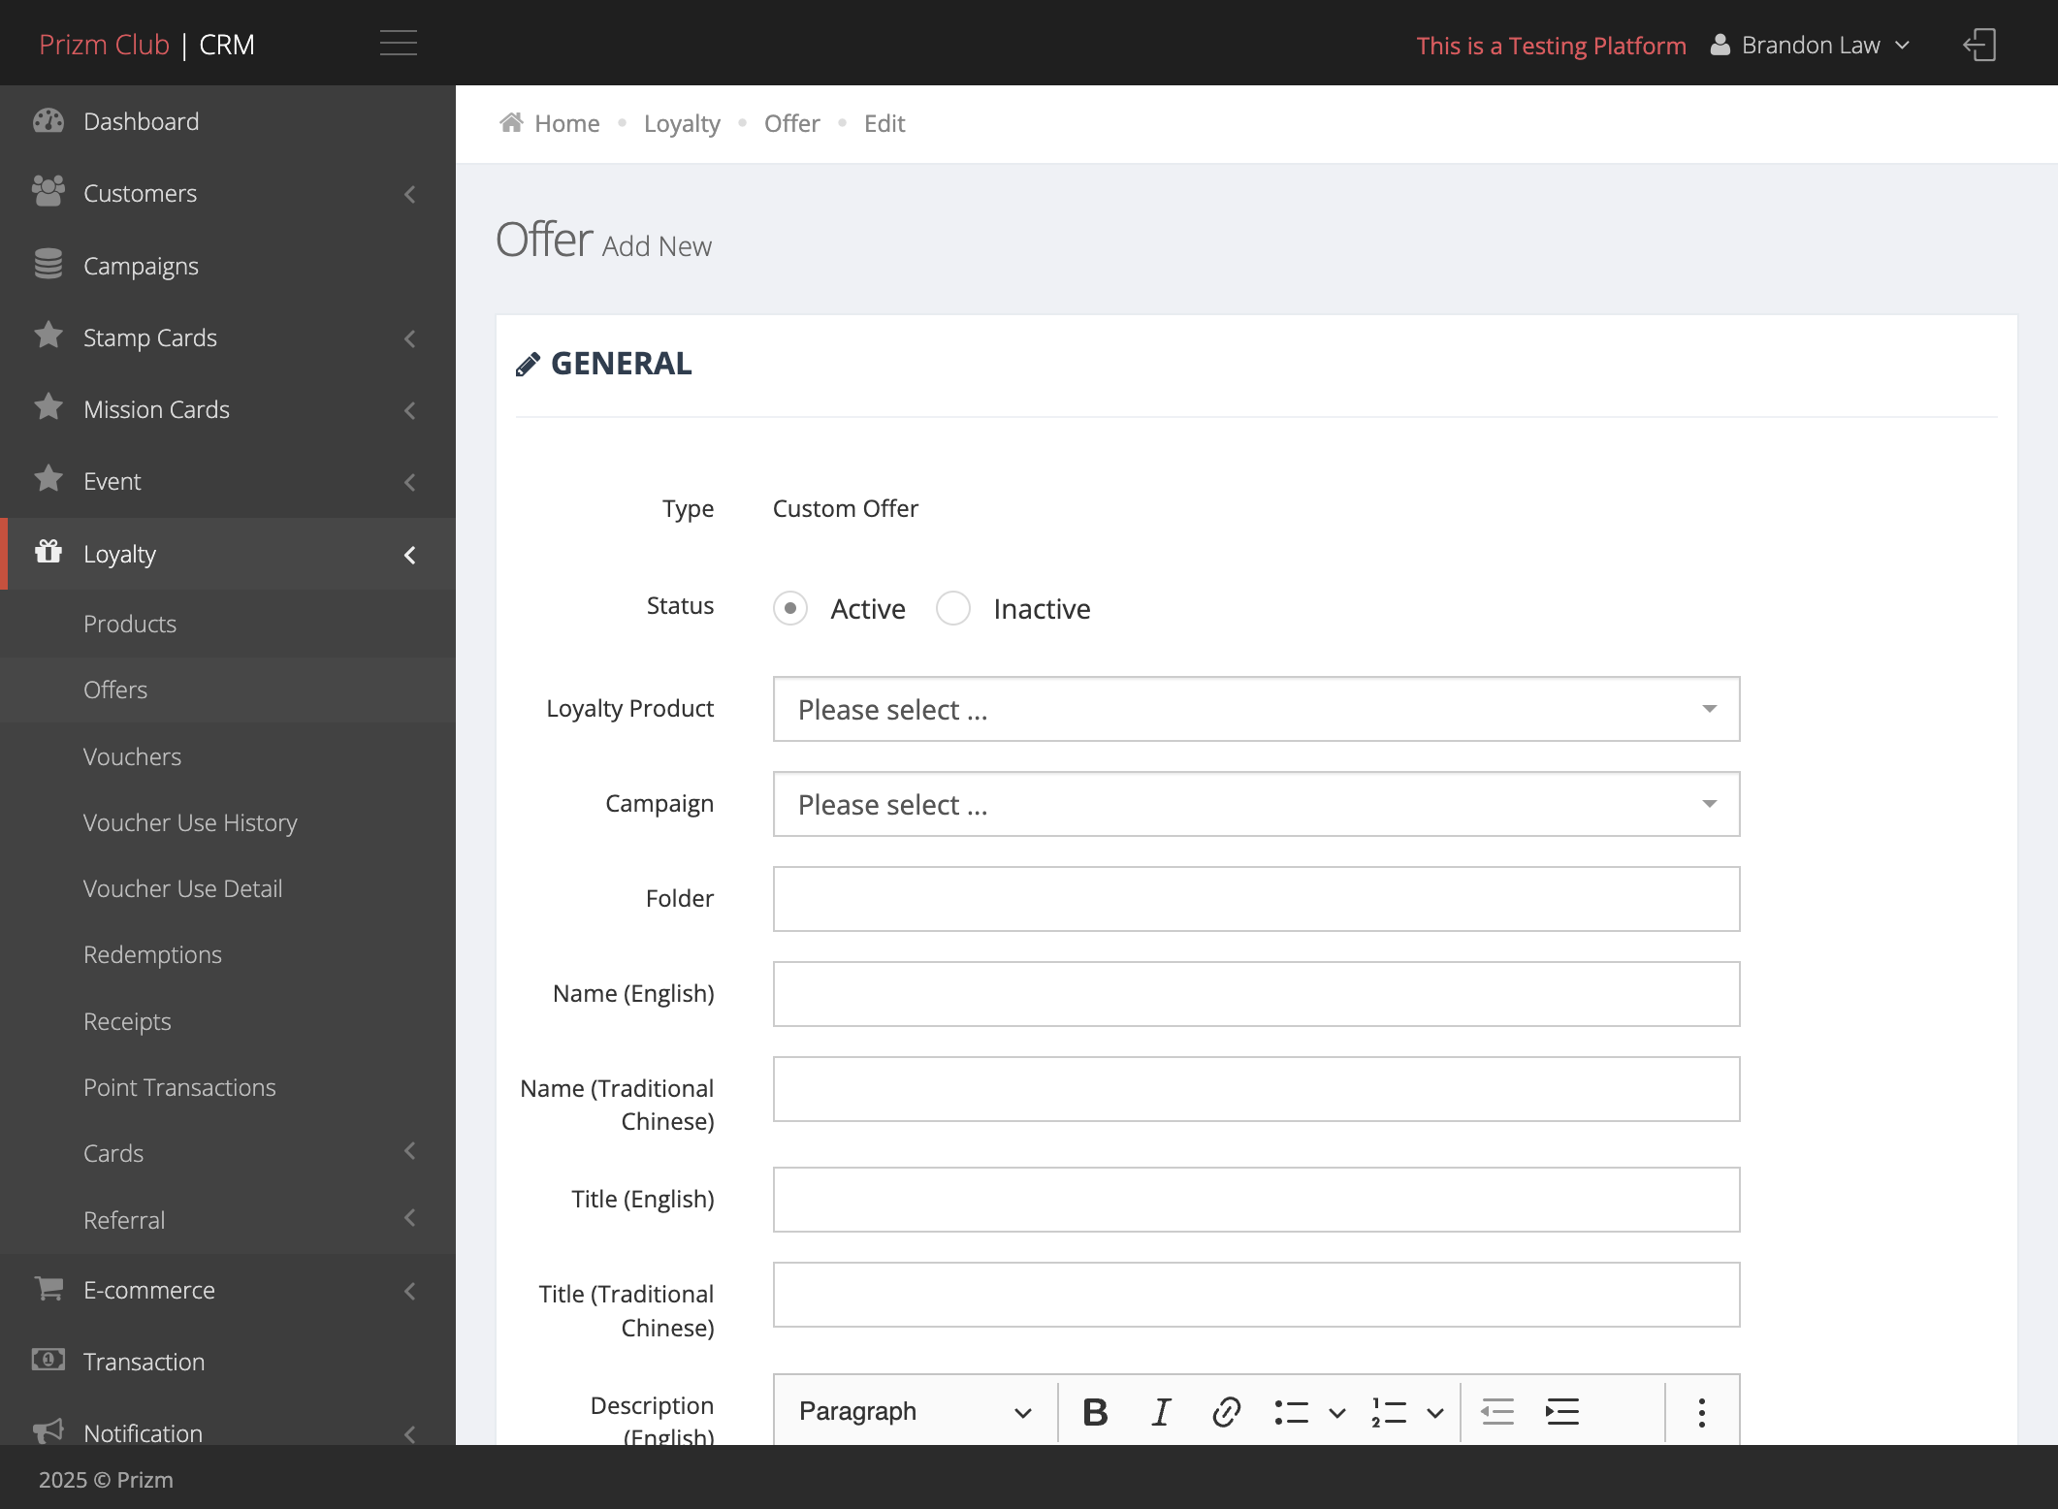Click the Campaigns database icon
Viewport: 2058px width, 1509px height.
click(x=48, y=264)
